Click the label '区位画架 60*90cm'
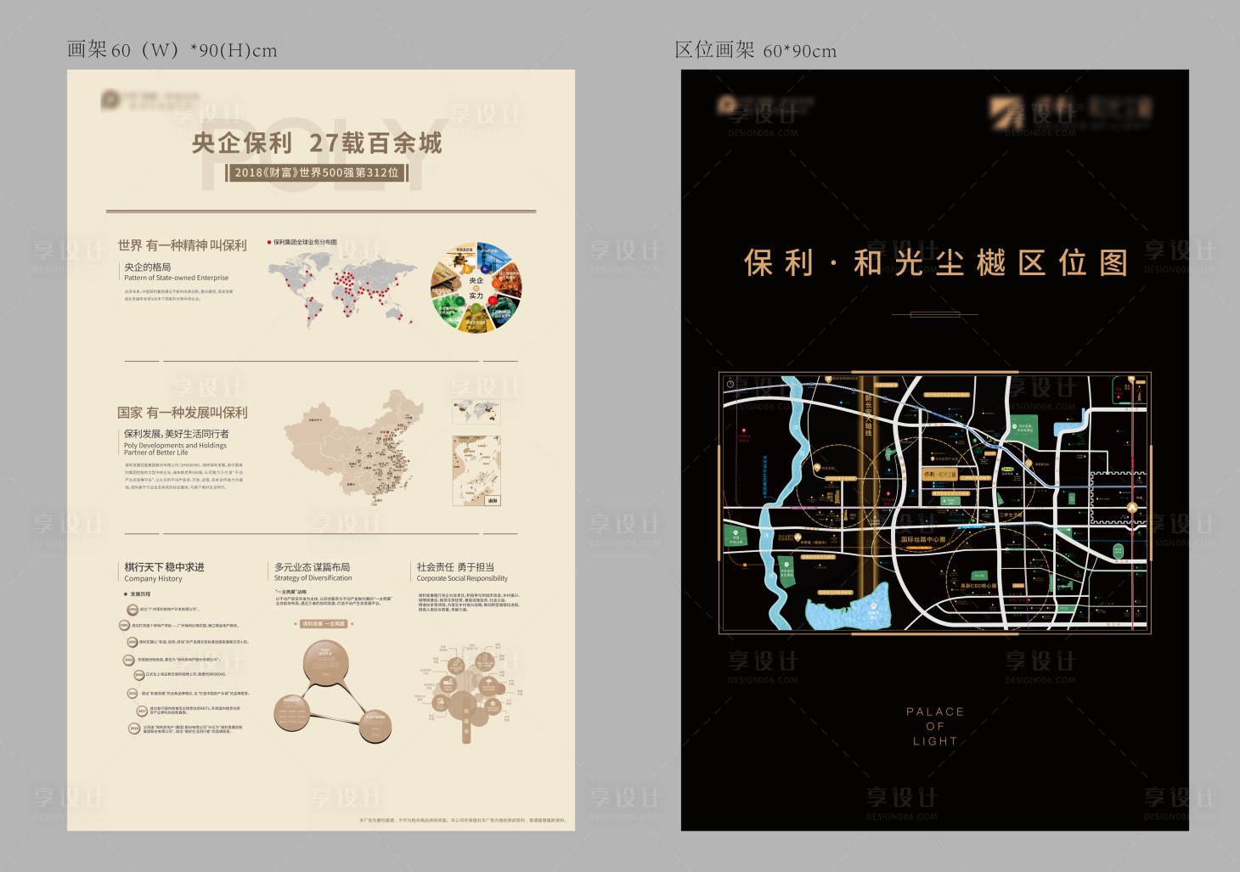The width and height of the screenshot is (1240, 872). pos(756,50)
